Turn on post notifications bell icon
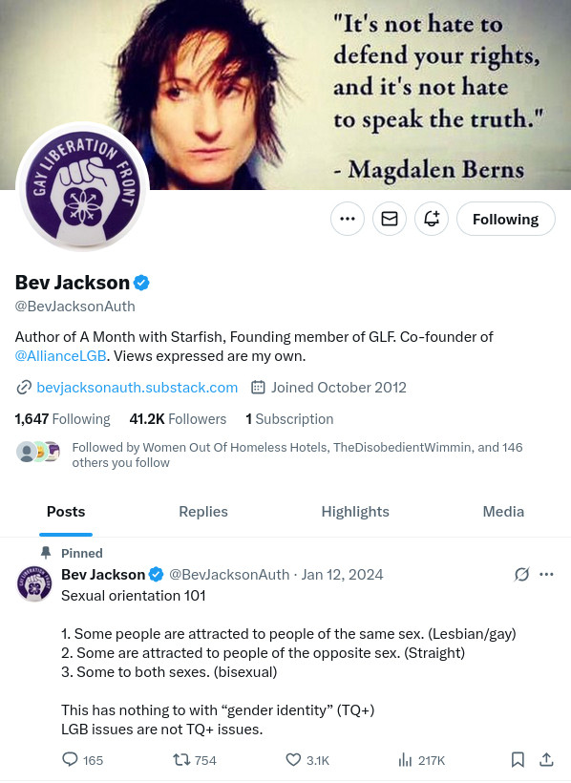This screenshot has width=571, height=783. click(x=432, y=219)
